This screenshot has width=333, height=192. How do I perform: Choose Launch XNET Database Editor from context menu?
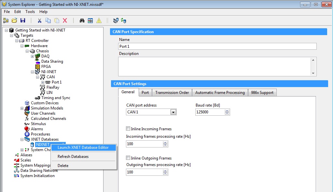(x=83, y=147)
